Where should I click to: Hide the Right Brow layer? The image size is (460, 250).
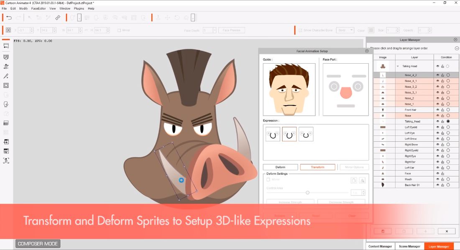tap(438, 144)
